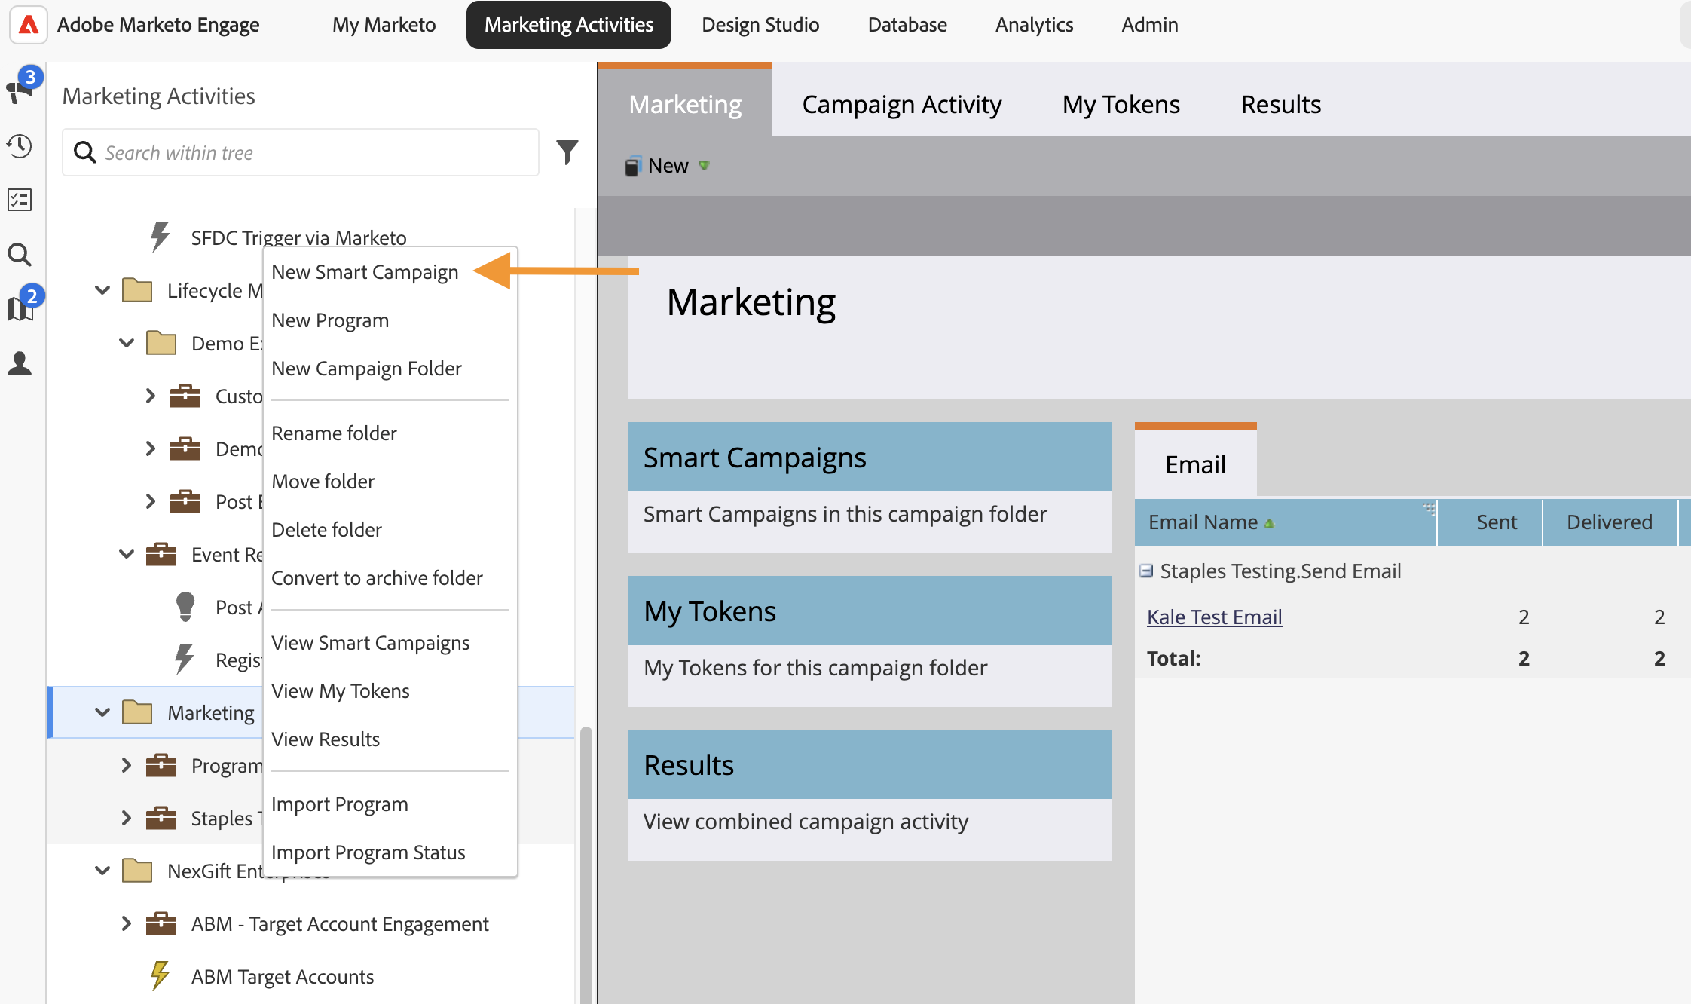Click the tree filter funnel icon

567,152
